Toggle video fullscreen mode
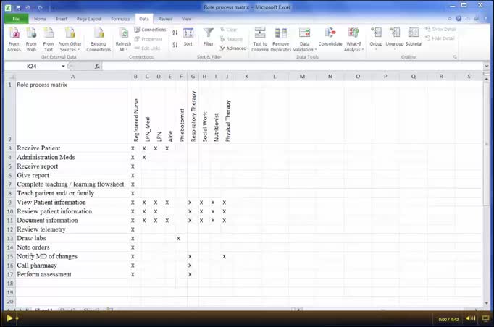Viewport: 494px width, 327px height. coord(485,318)
